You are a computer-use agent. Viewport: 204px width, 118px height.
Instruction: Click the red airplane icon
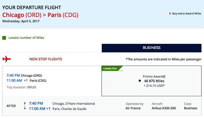(x=6, y=59)
